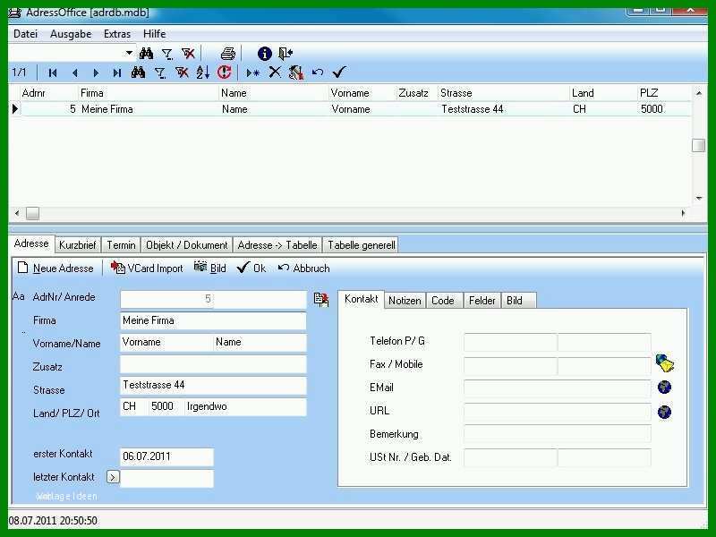Click the Strasse input field
716x537 pixels.
tap(213, 386)
